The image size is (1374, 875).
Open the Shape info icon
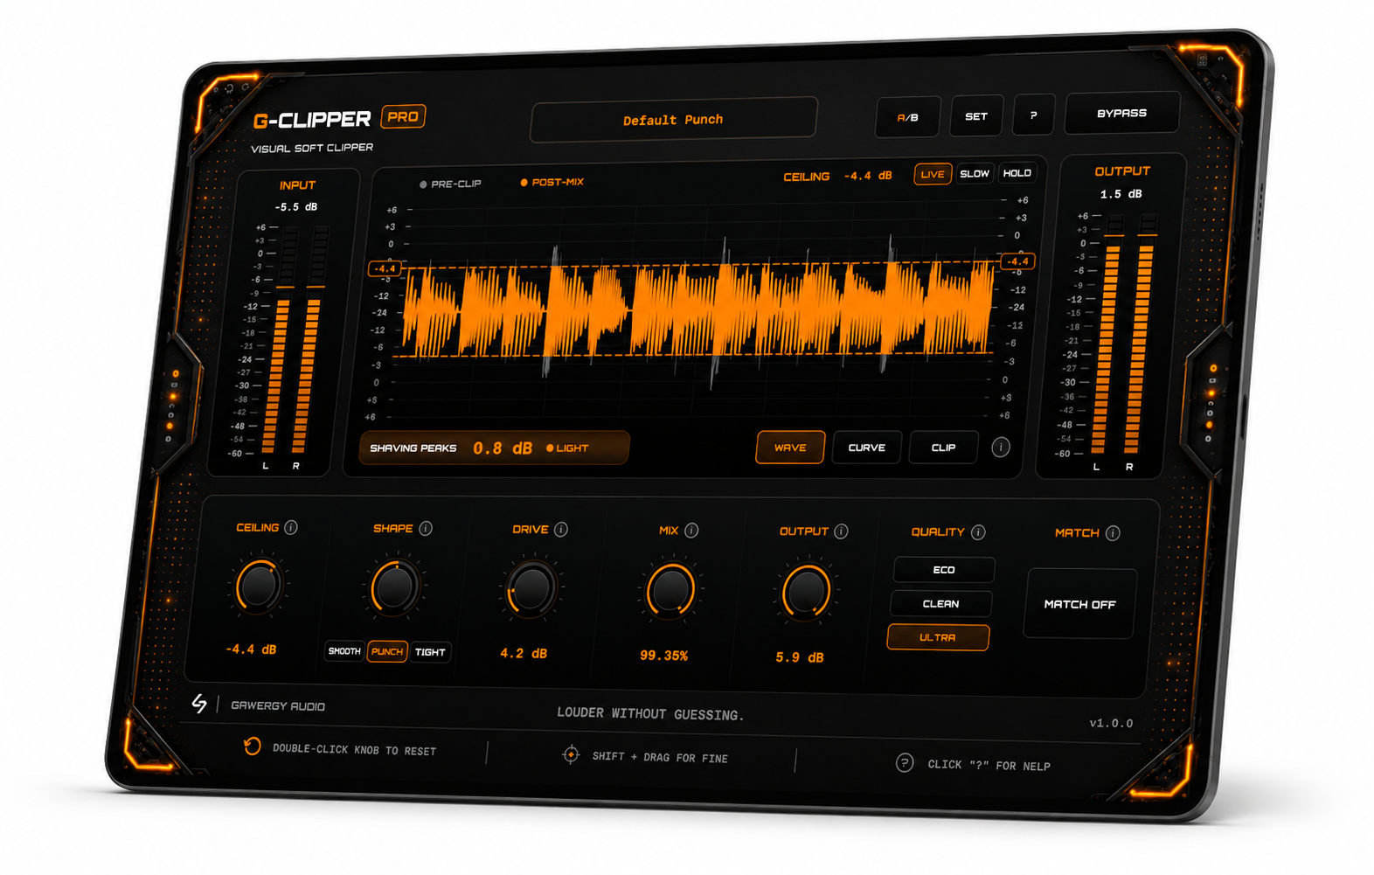426,528
